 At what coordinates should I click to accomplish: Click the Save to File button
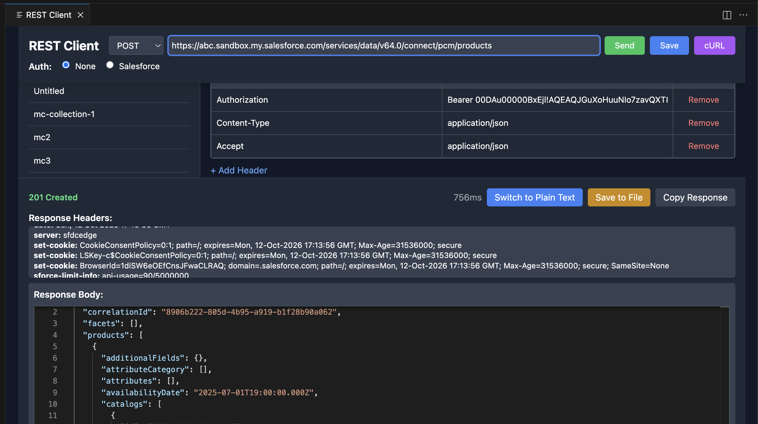pos(618,197)
